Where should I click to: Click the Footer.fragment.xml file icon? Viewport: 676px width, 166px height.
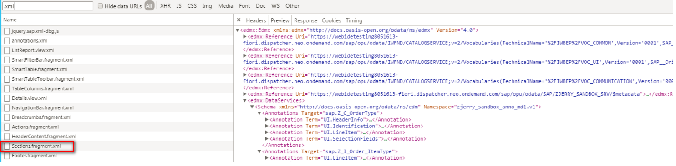pos(7,156)
